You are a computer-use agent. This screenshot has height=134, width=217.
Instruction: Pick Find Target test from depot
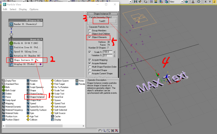(58, 84)
